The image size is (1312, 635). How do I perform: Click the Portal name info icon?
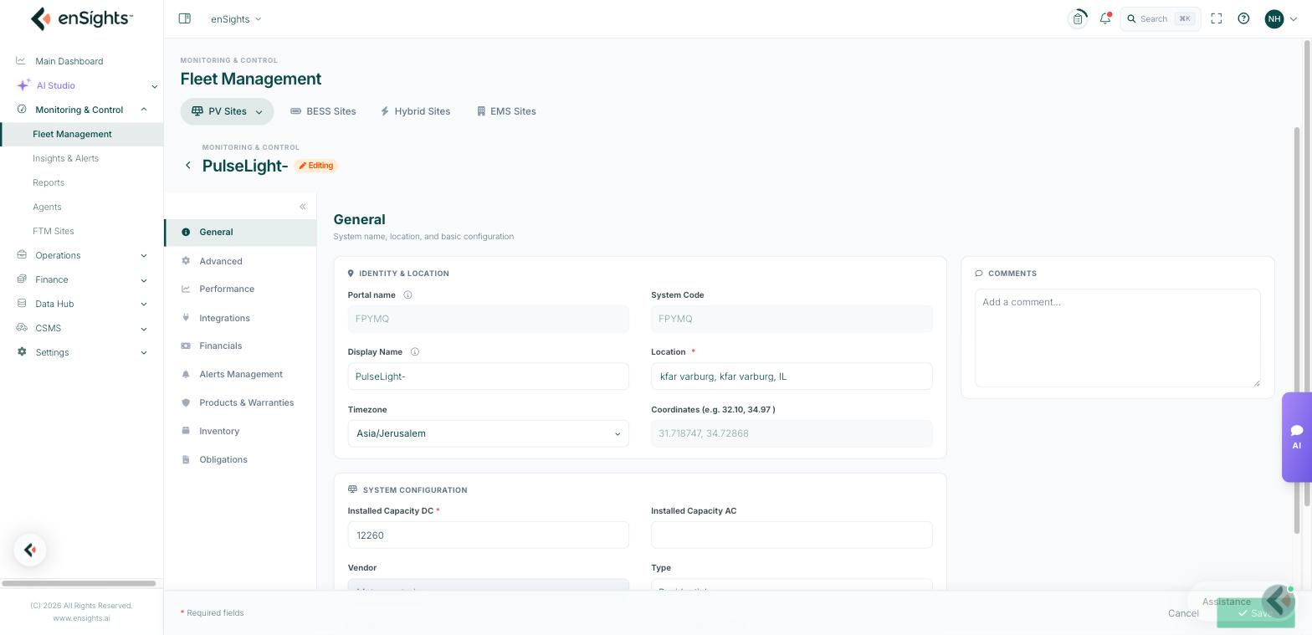pos(408,295)
